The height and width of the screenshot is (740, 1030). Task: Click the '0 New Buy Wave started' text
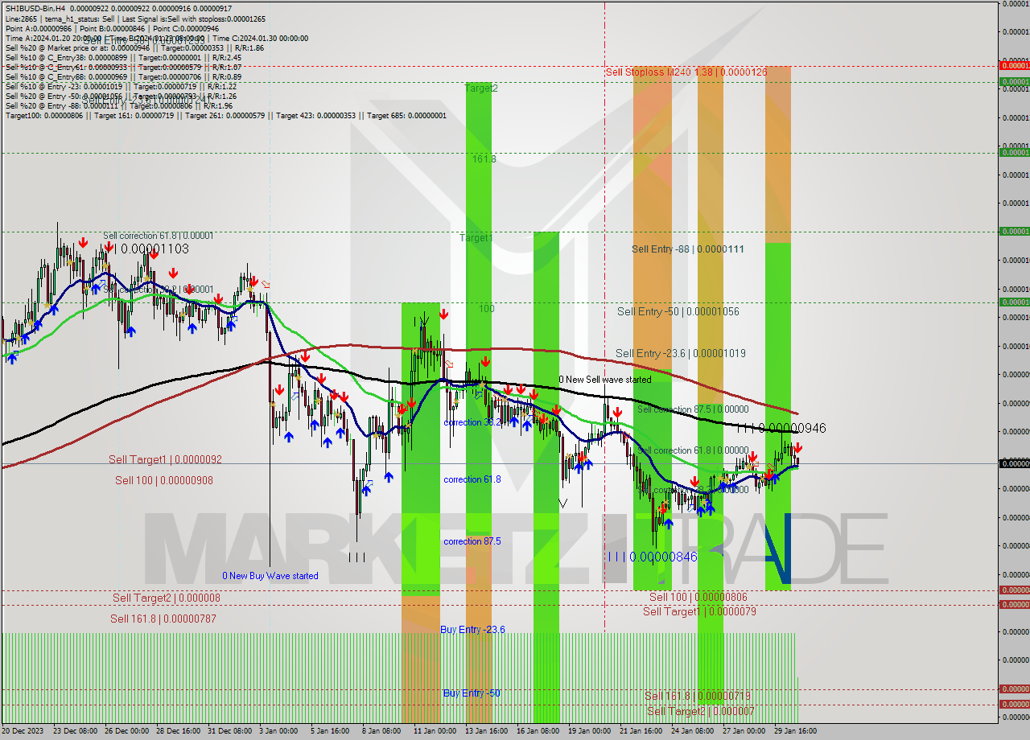coord(270,576)
